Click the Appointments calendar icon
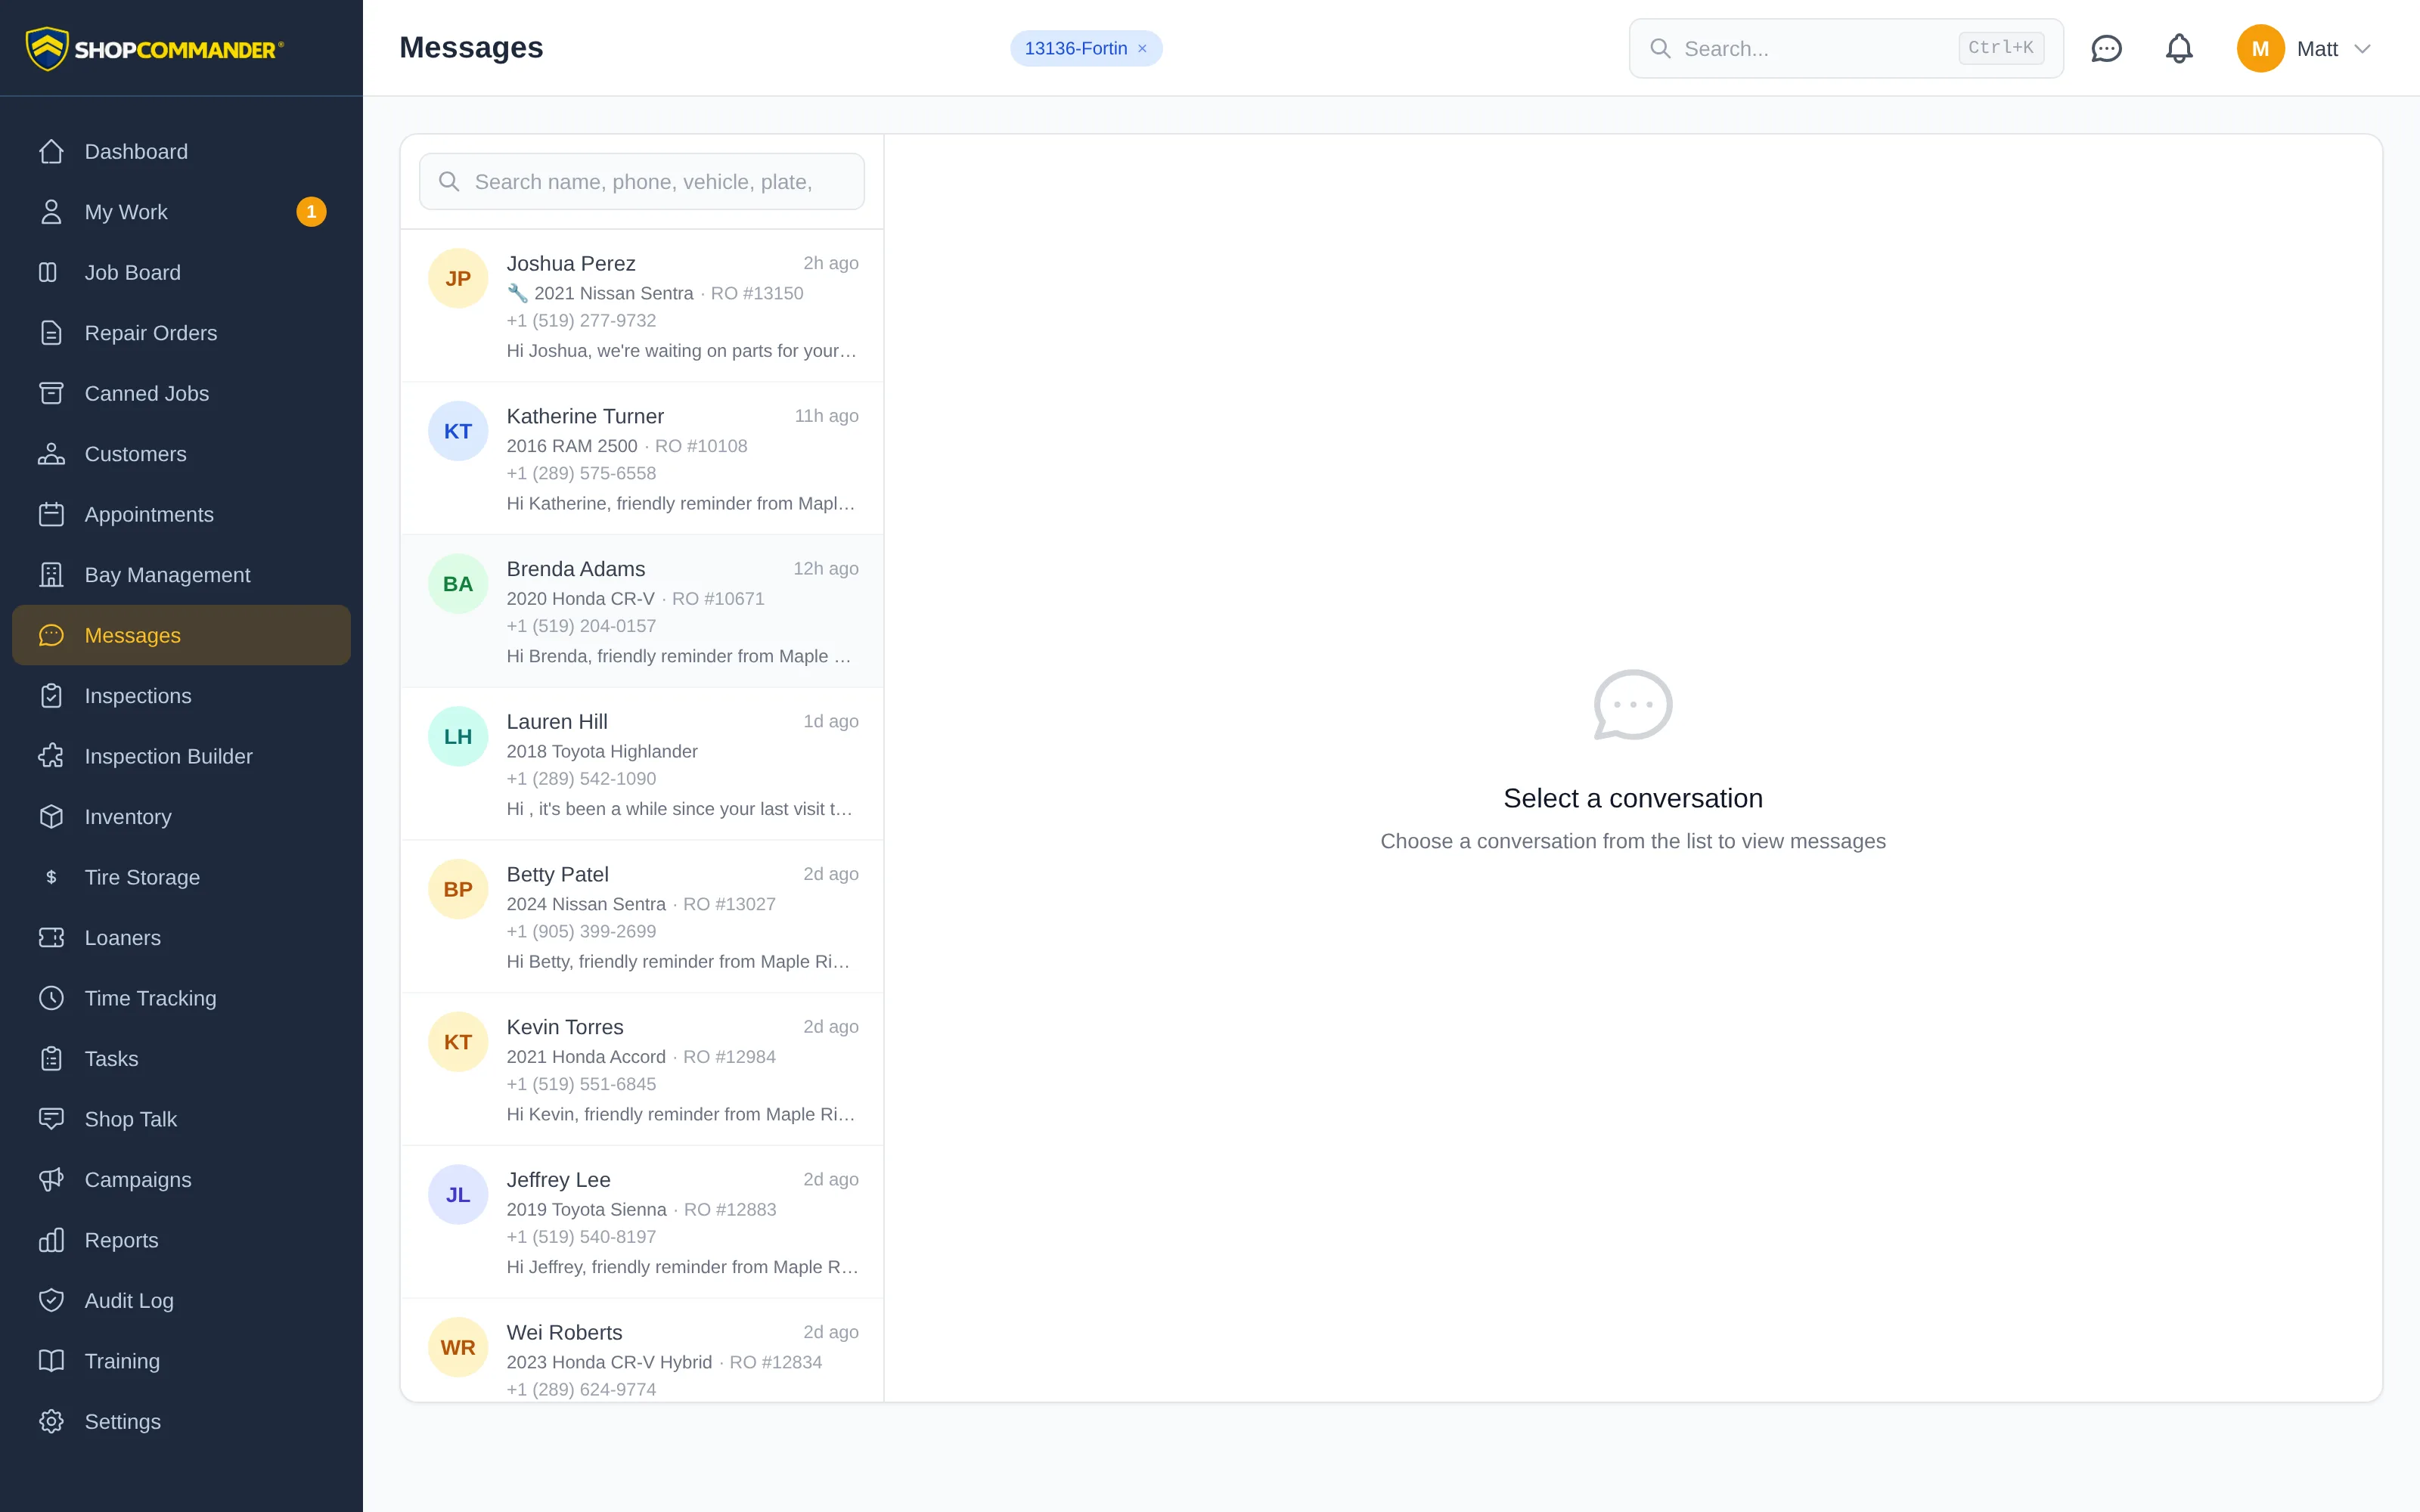The height and width of the screenshot is (1512, 2420). tap(51, 514)
